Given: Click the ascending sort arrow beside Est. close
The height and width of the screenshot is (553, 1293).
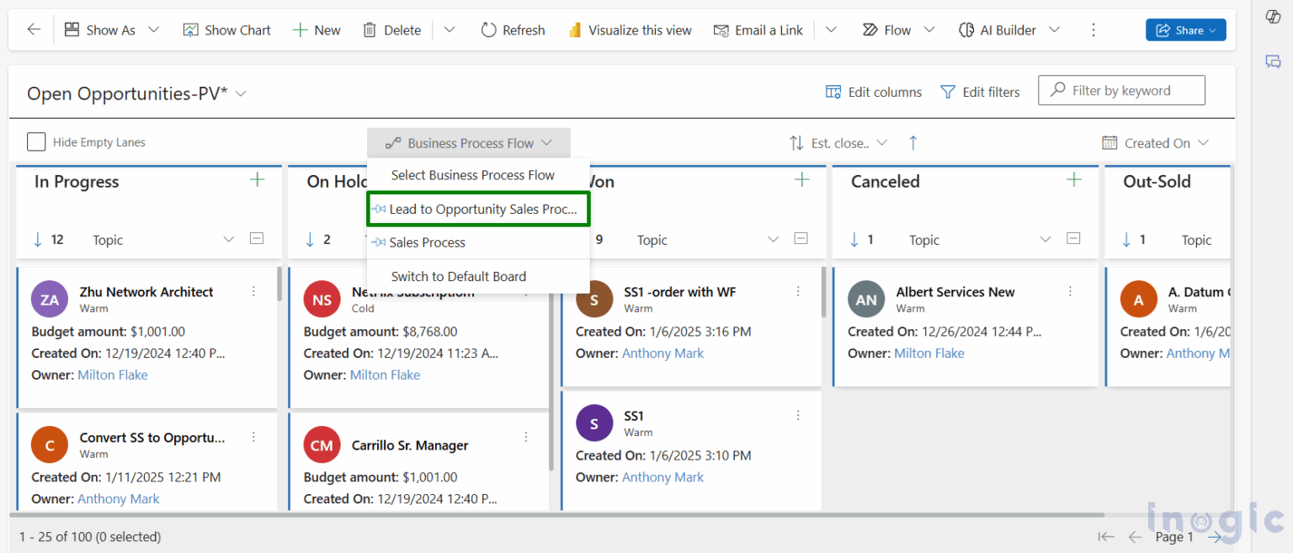Looking at the screenshot, I should (913, 142).
